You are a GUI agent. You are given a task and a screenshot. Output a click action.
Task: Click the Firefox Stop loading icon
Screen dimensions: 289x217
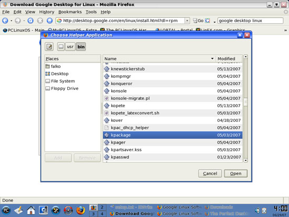click(x=40, y=20)
